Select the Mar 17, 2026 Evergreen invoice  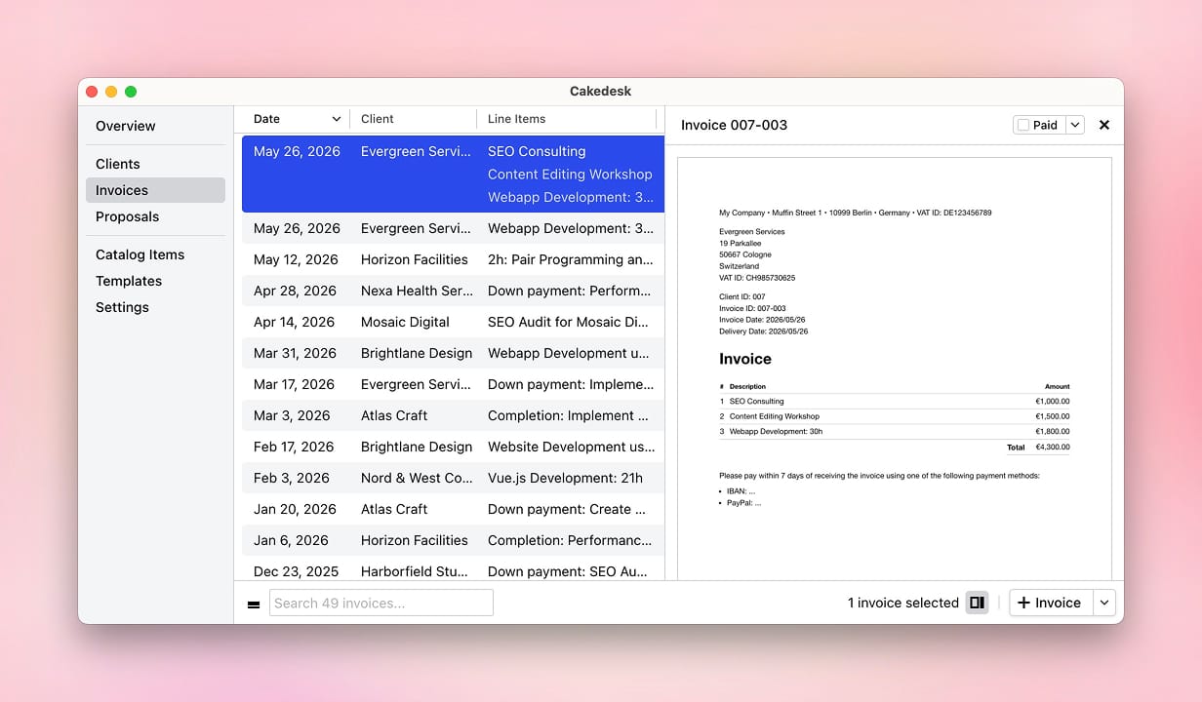[x=453, y=384]
